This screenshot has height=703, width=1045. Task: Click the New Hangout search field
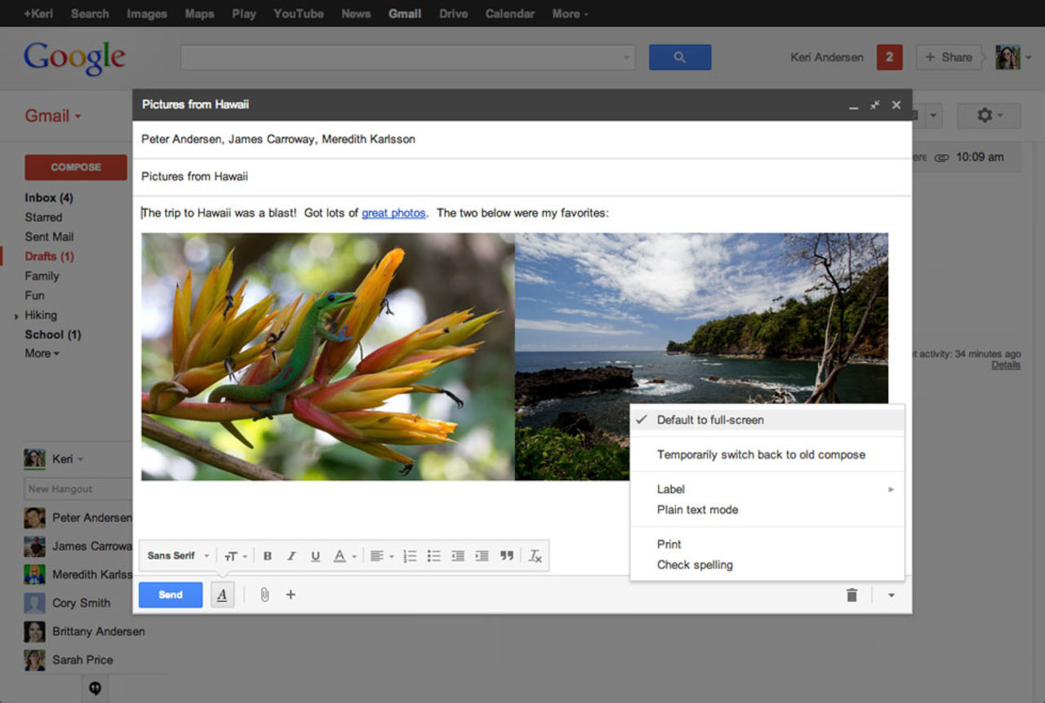point(78,489)
